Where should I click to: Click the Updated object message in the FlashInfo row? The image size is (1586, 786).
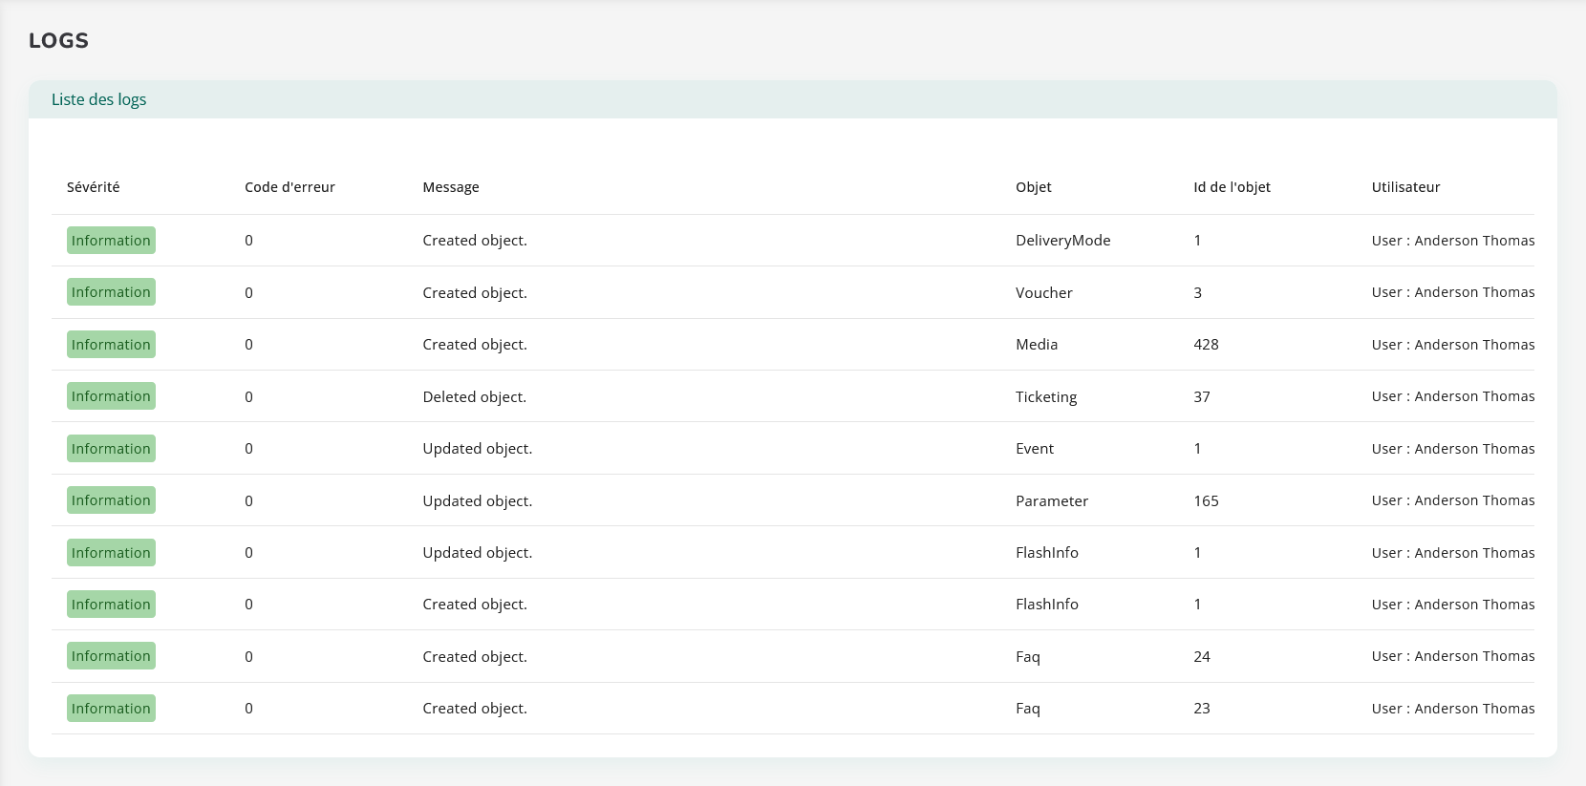(x=477, y=553)
